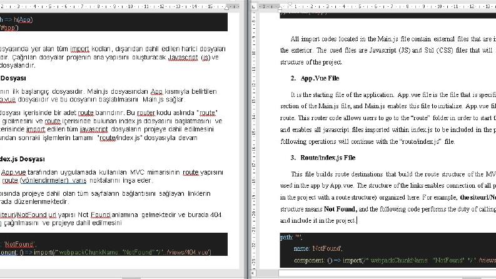Click the bold text "Not Found," in the right document
This screenshot has width=496, height=279.
click(340, 209)
